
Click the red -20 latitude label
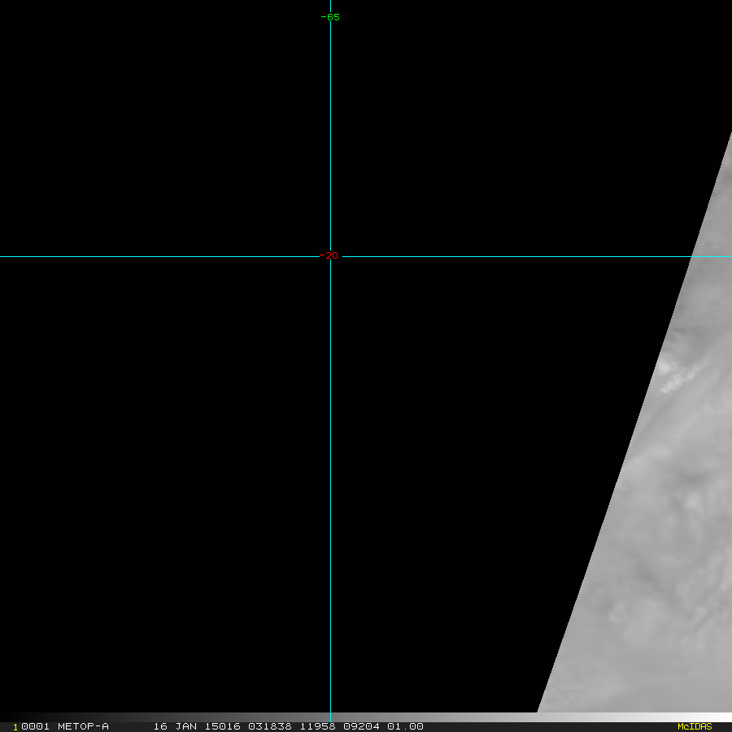[330, 255]
